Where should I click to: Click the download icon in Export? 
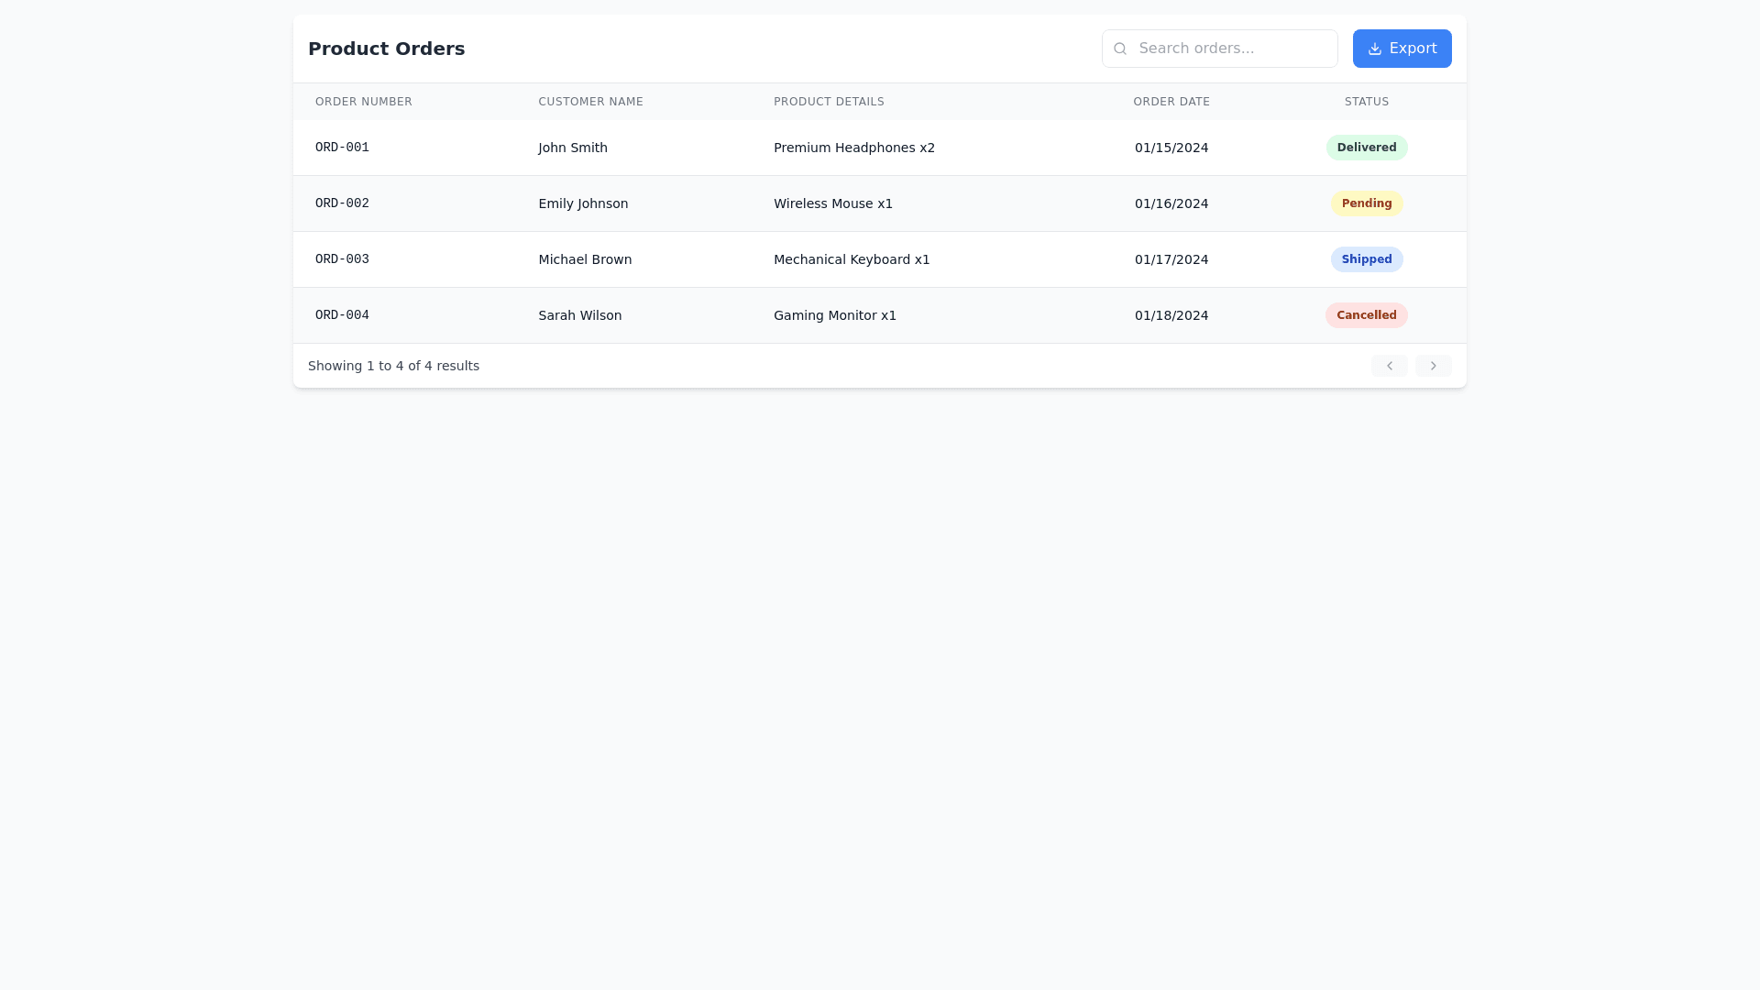tap(1374, 49)
